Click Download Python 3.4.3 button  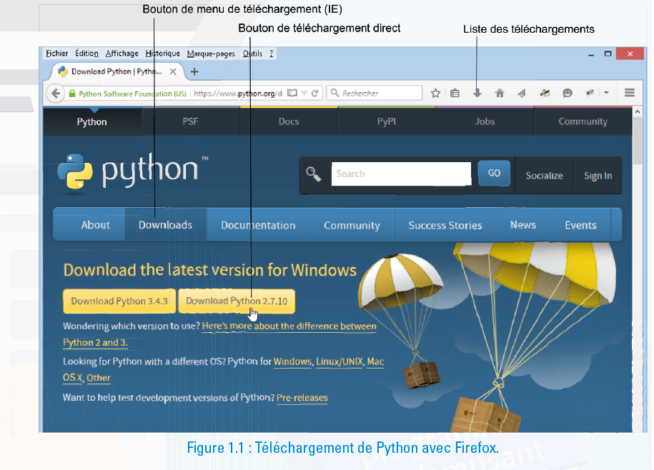[119, 301]
